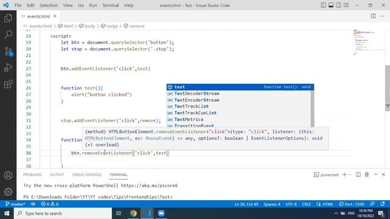Open errors and warnings status item
The image size is (390, 219).
pyautogui.click(x=50, y=204)
